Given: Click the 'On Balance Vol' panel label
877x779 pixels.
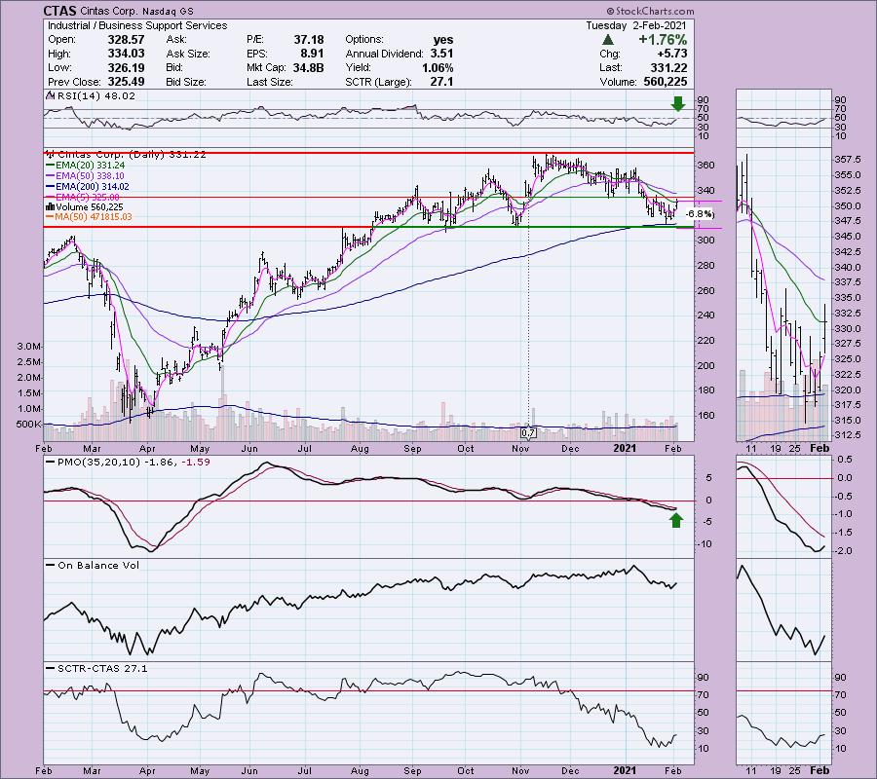Looking at the screenshot, I should click(x=98, y=566).
